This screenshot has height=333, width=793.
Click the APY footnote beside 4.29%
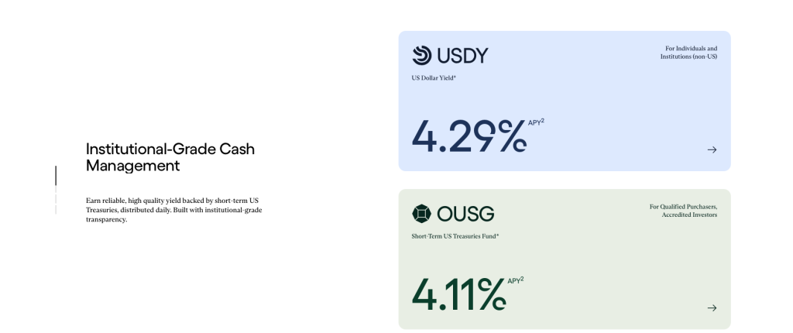click(536, 122)
